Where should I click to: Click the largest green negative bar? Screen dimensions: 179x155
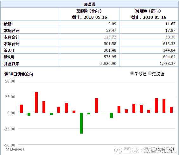(x=81, y=123)
